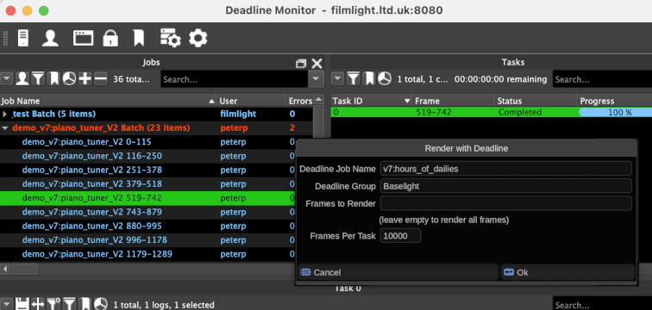652x310 pixels.
Task: Click the bottom panel Search field
Action: (x=602, y=305)
